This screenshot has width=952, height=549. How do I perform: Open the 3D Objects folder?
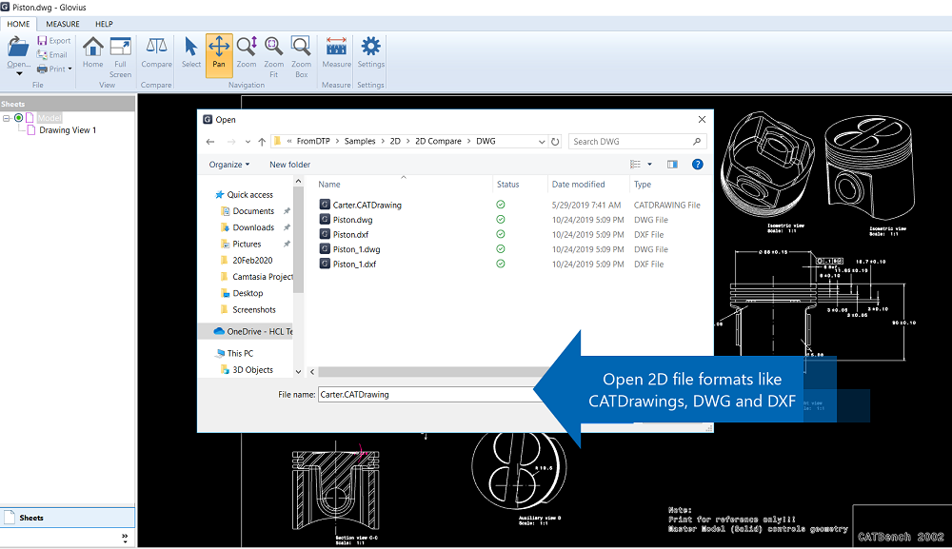point(252,369)
